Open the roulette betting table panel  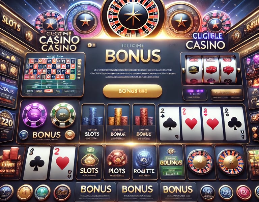[53, 75]
